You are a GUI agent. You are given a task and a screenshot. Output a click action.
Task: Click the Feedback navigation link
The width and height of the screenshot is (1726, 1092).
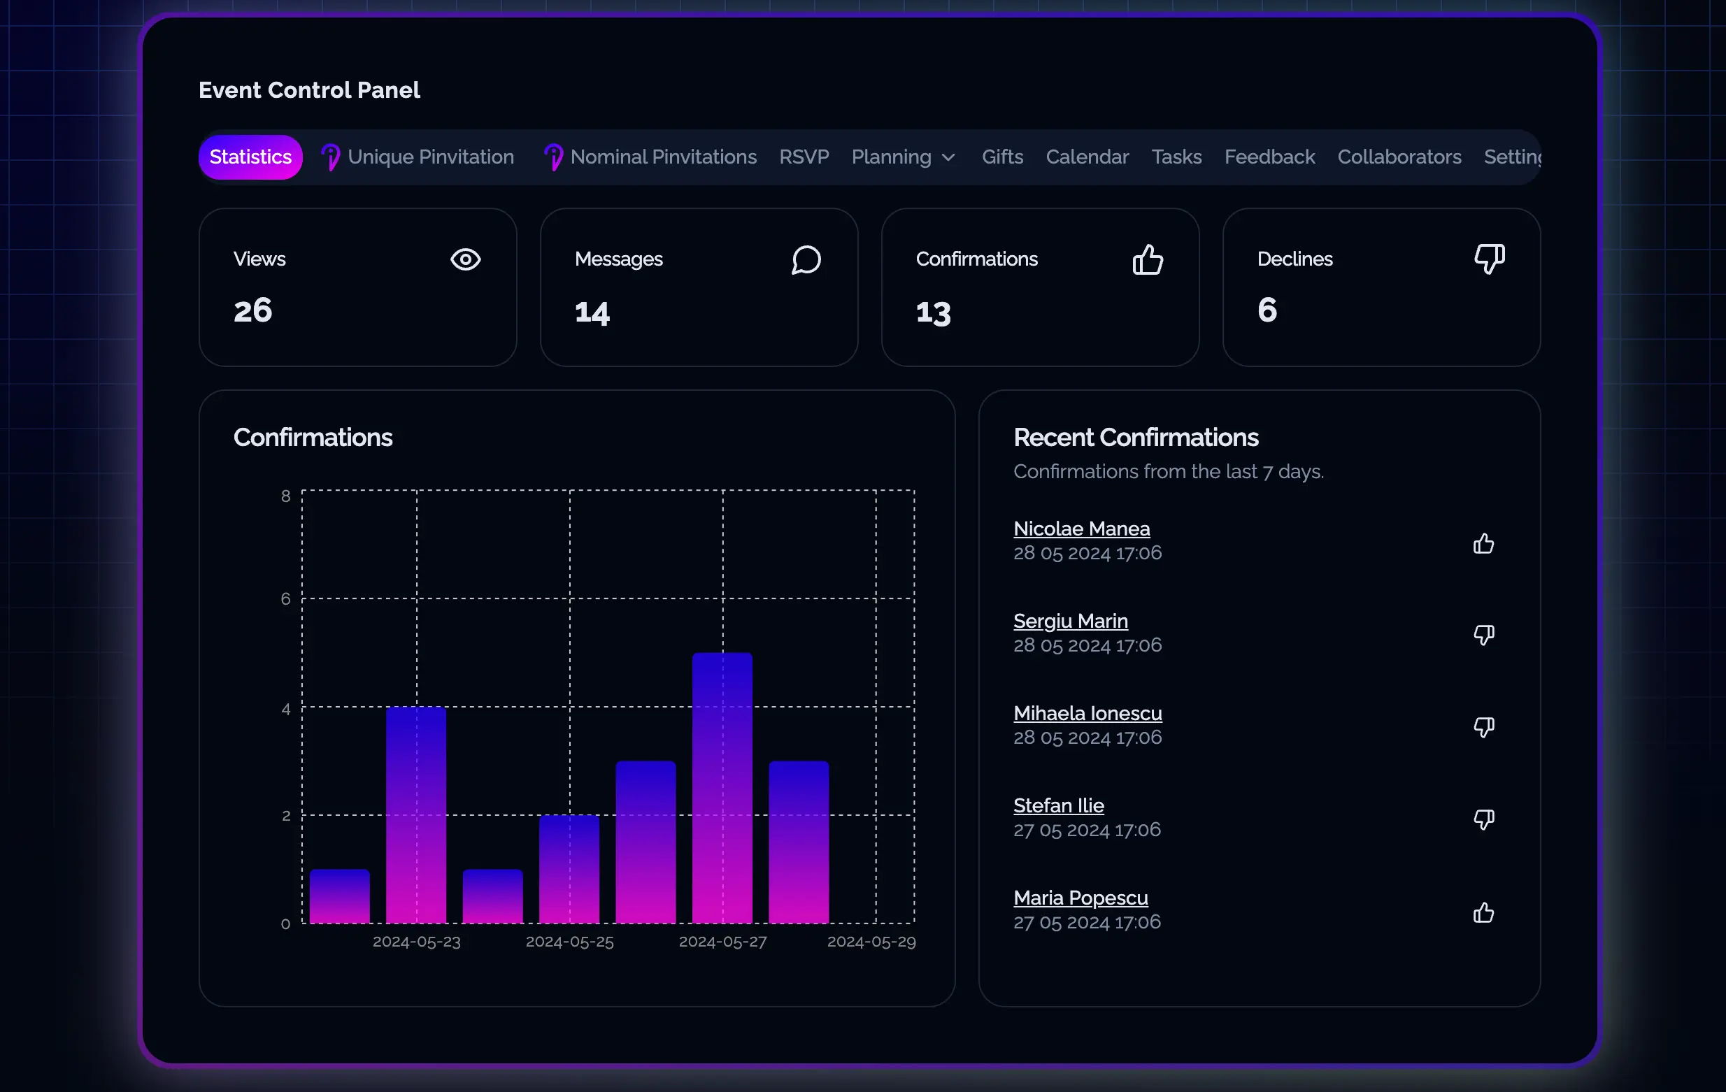click(x=1269, y=156)
